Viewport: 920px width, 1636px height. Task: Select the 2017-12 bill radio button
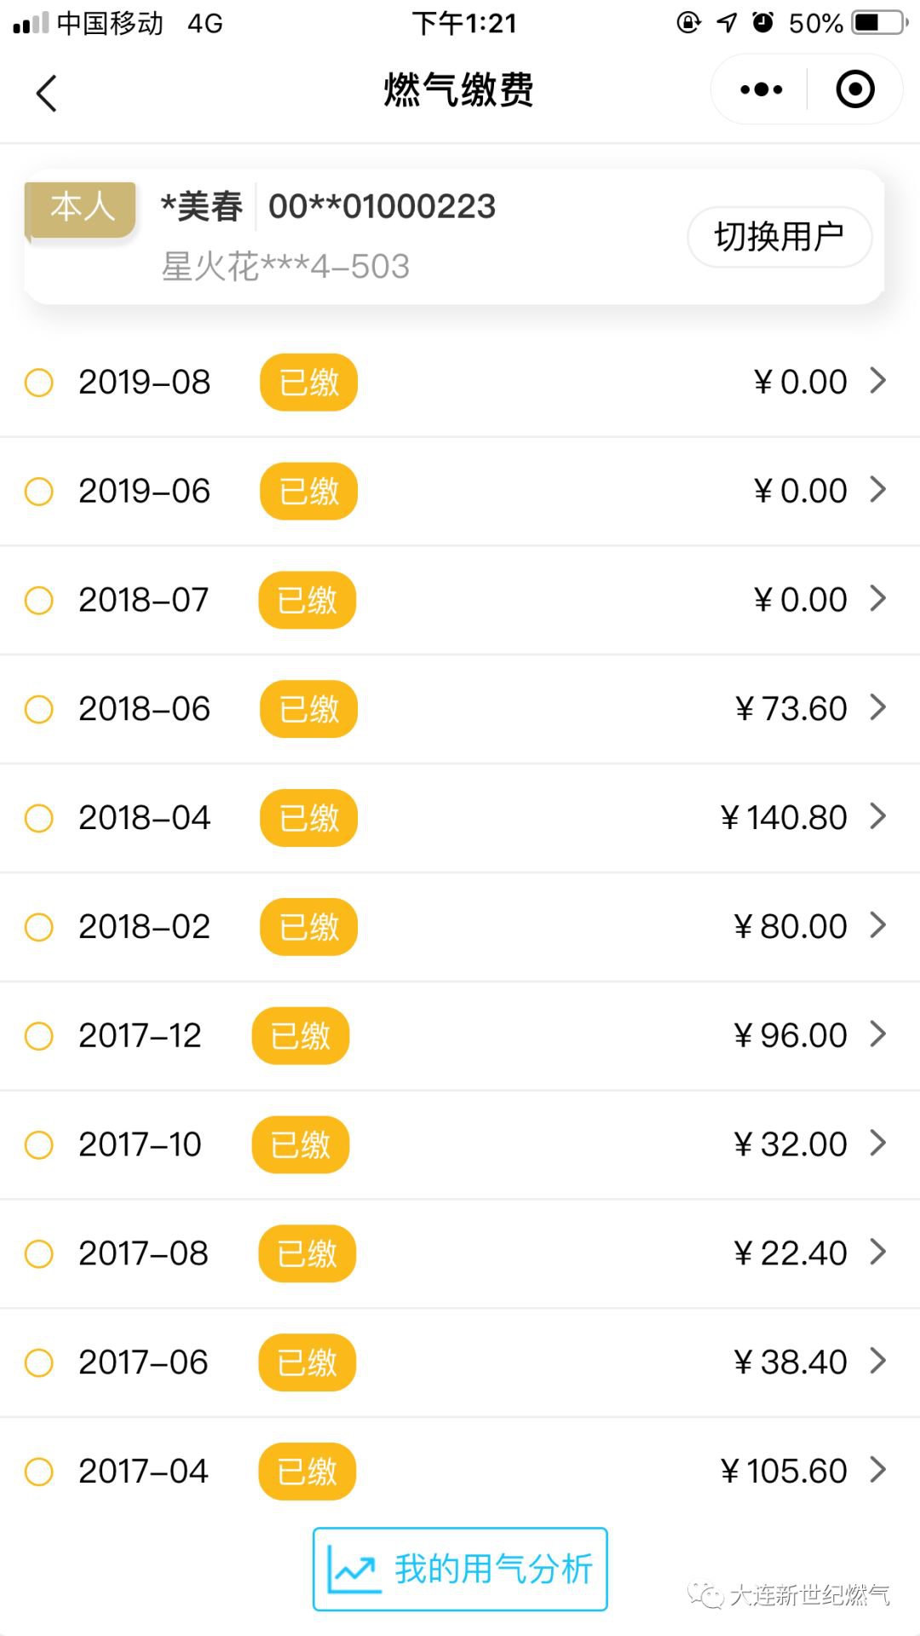coord(39,1036)
